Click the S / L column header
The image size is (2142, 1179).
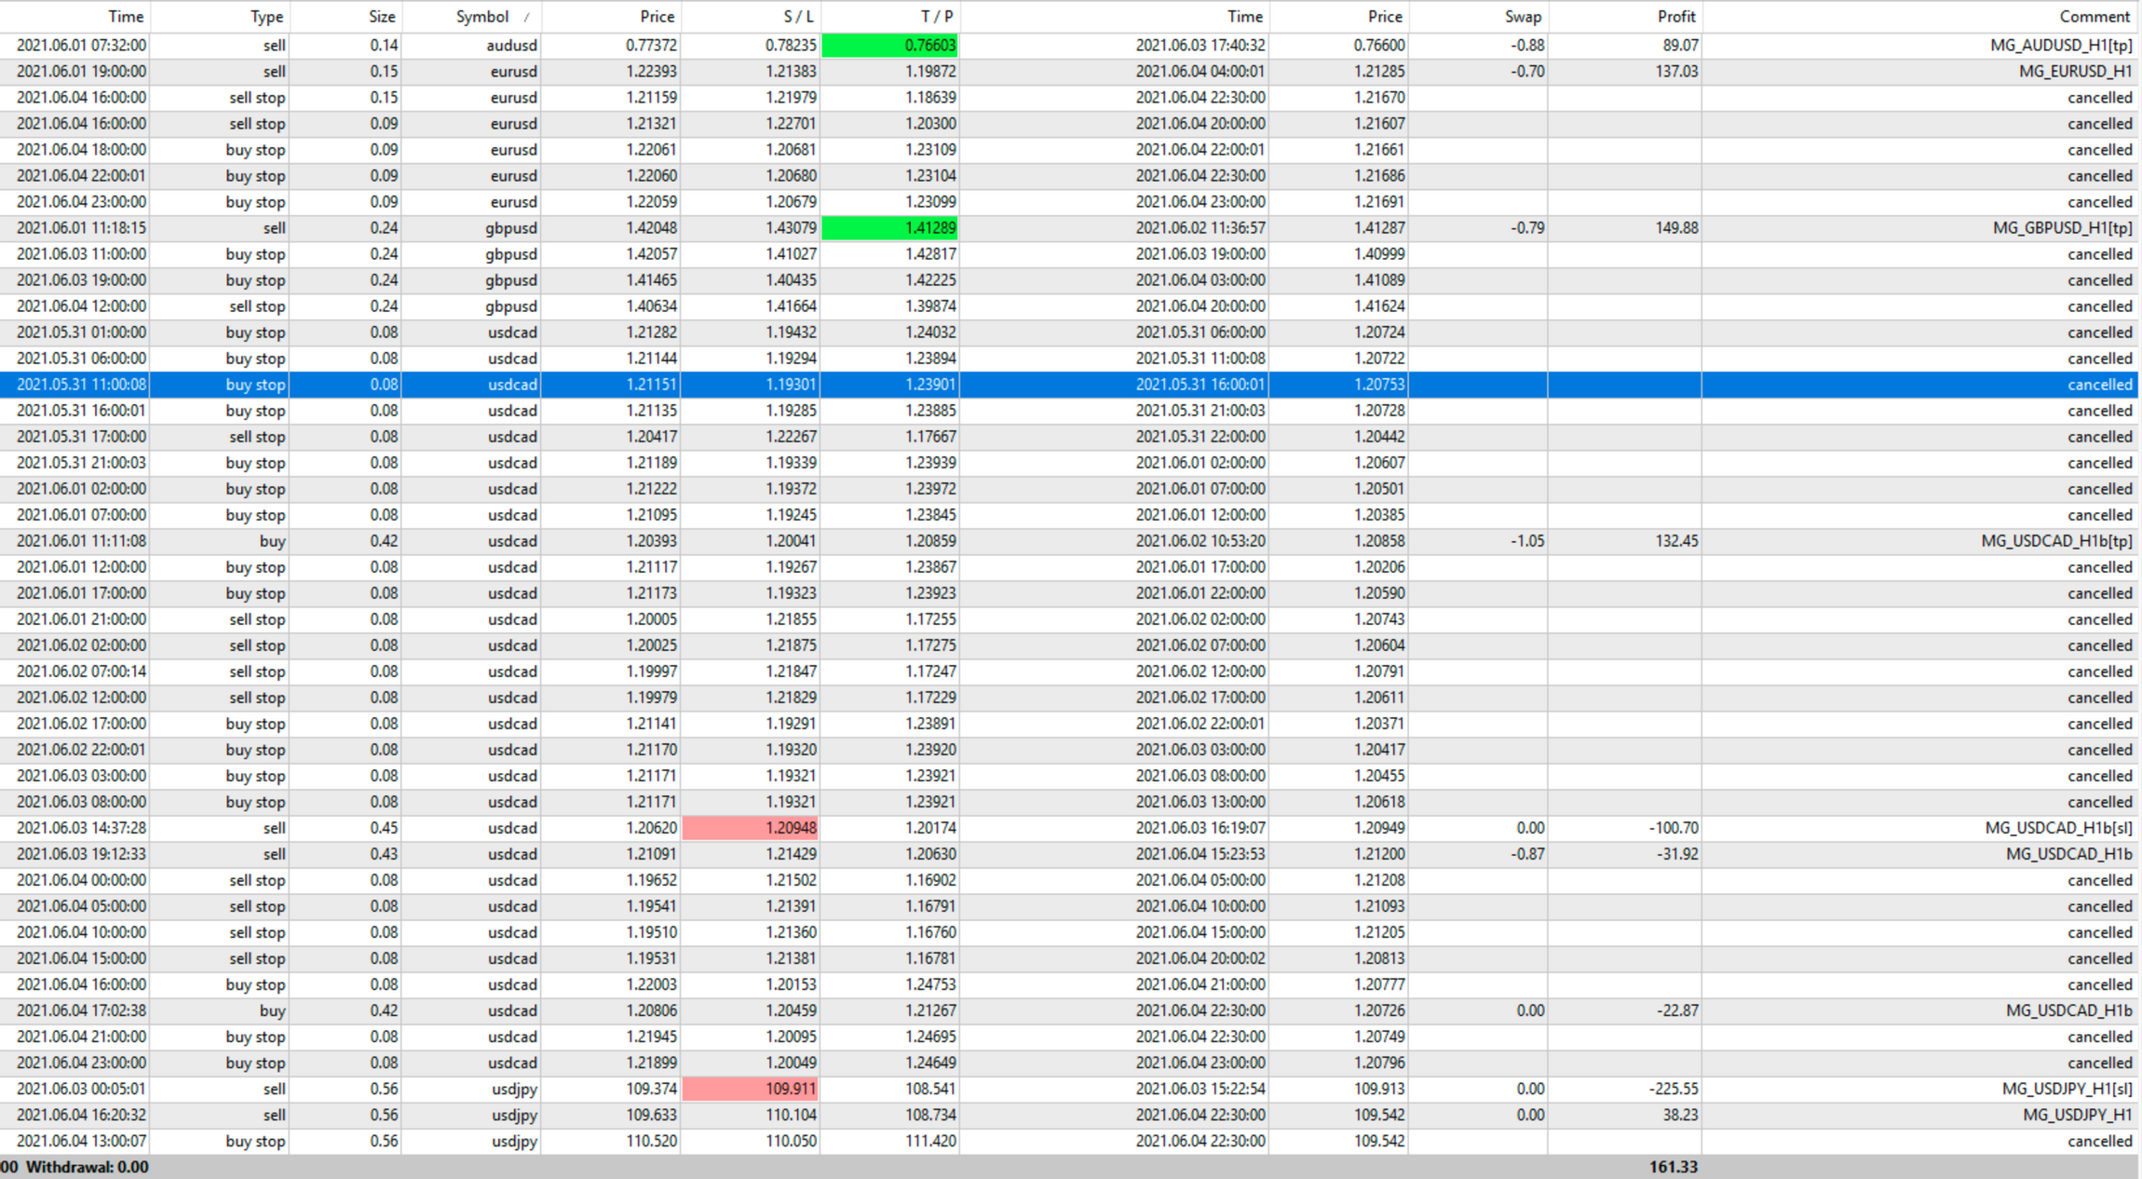pos(797,17)
